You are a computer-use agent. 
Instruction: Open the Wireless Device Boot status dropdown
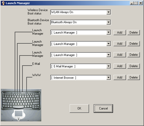pyautogui.click(x=108, y=12)
